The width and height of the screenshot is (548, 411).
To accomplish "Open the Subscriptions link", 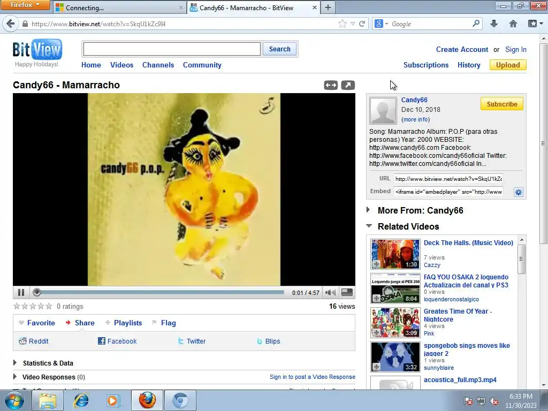I will click(425, 65).
